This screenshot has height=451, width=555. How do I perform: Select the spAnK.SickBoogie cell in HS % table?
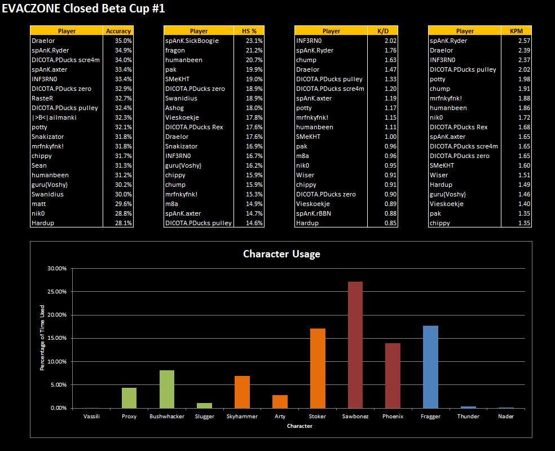192,41
